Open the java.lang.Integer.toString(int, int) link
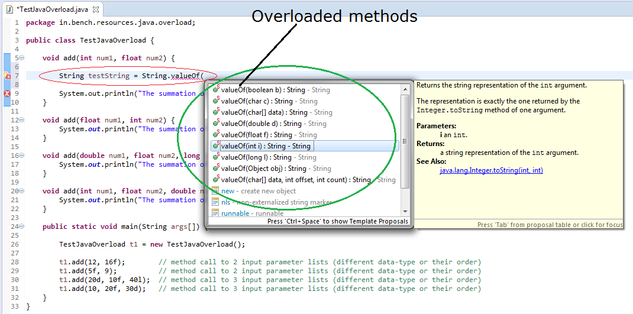 coord(491,171)
